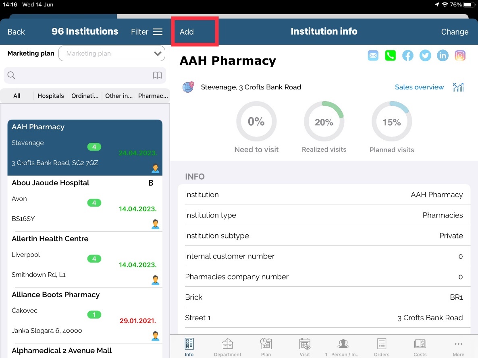This screenshot has height=358, width=478.
Task: Tap the sales chart icon
Action: tap(458, 87)
